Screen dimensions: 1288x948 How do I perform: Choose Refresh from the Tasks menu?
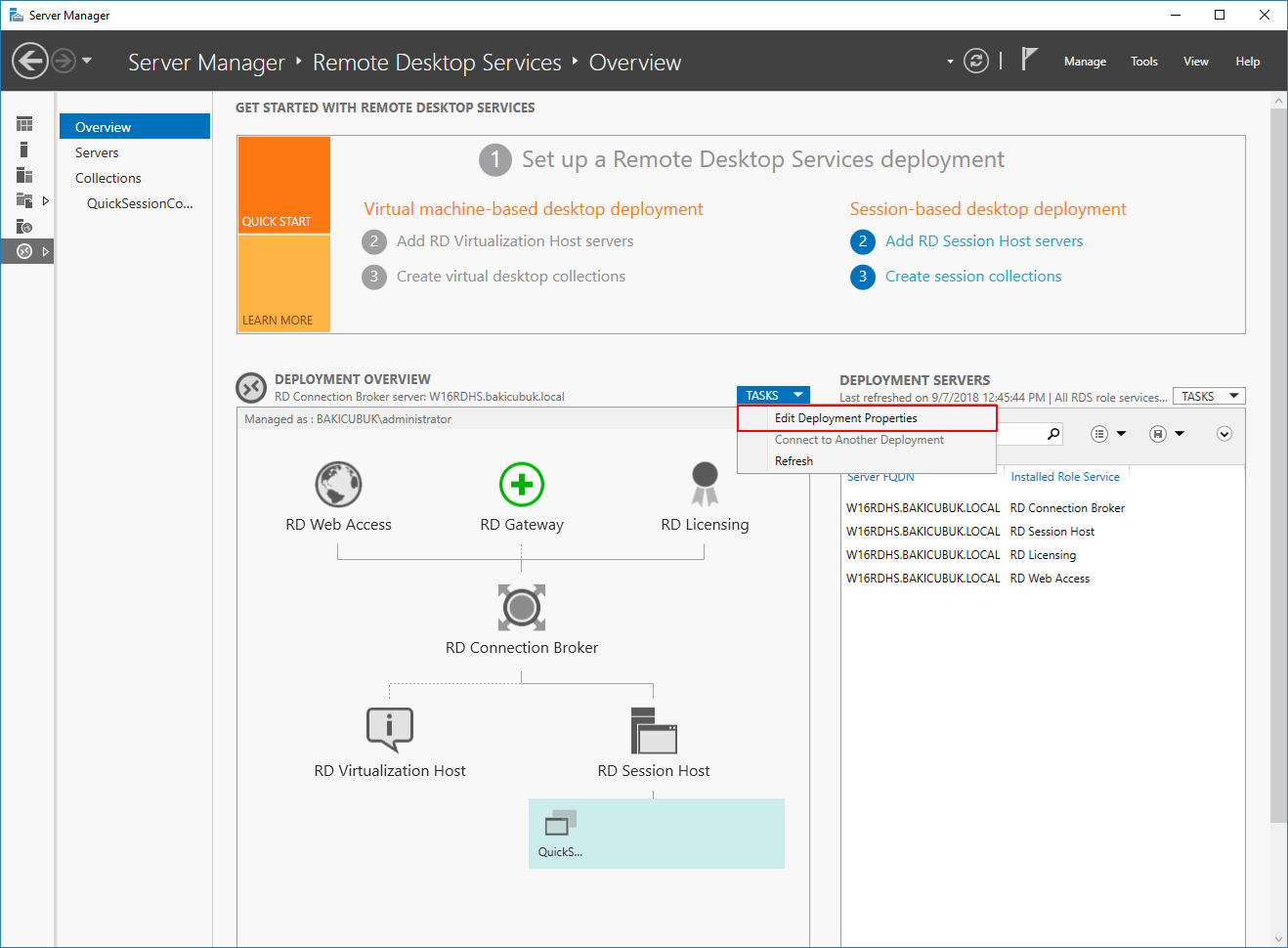(x=868, y=461)
